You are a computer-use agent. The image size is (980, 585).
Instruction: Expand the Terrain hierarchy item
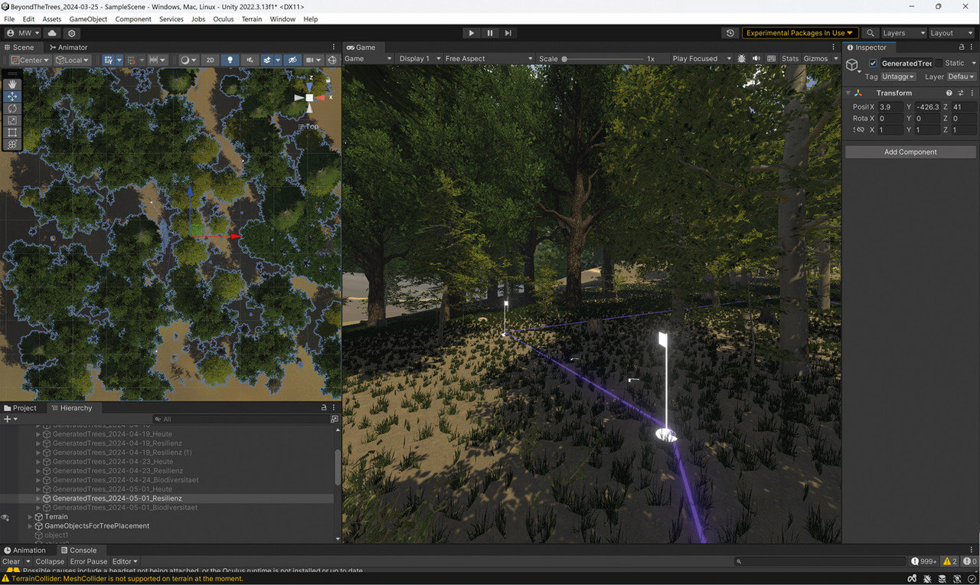point(31,517)
